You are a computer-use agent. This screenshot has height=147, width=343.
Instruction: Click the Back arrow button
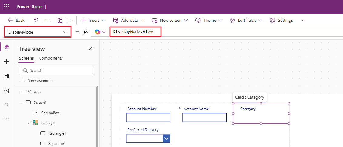tap(16, 20)
